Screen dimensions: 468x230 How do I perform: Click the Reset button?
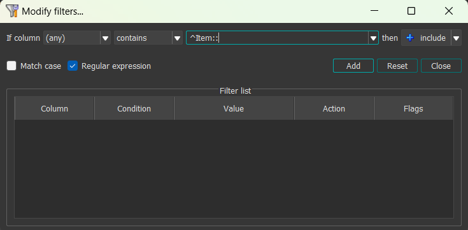coord(397,66)
